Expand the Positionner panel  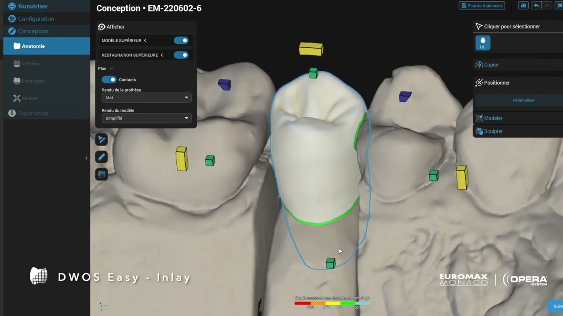click(x=518, y=83)
